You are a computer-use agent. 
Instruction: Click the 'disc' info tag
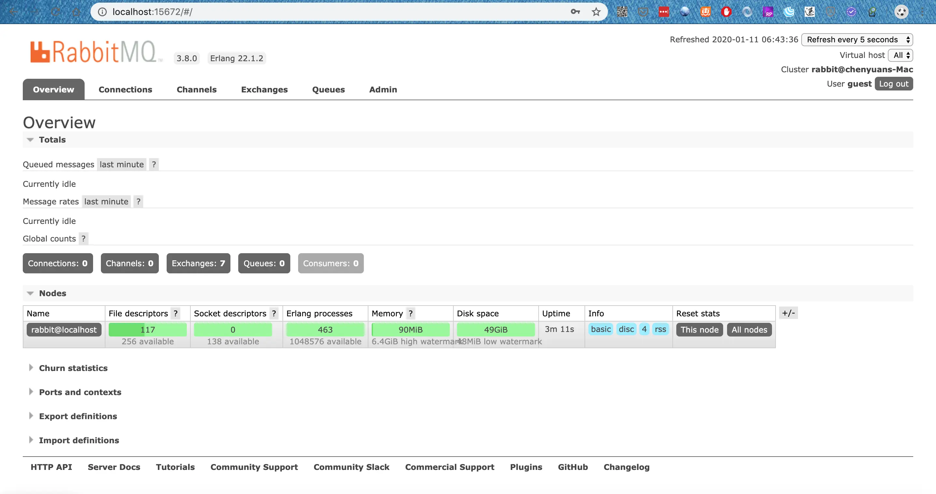[626, 329]
